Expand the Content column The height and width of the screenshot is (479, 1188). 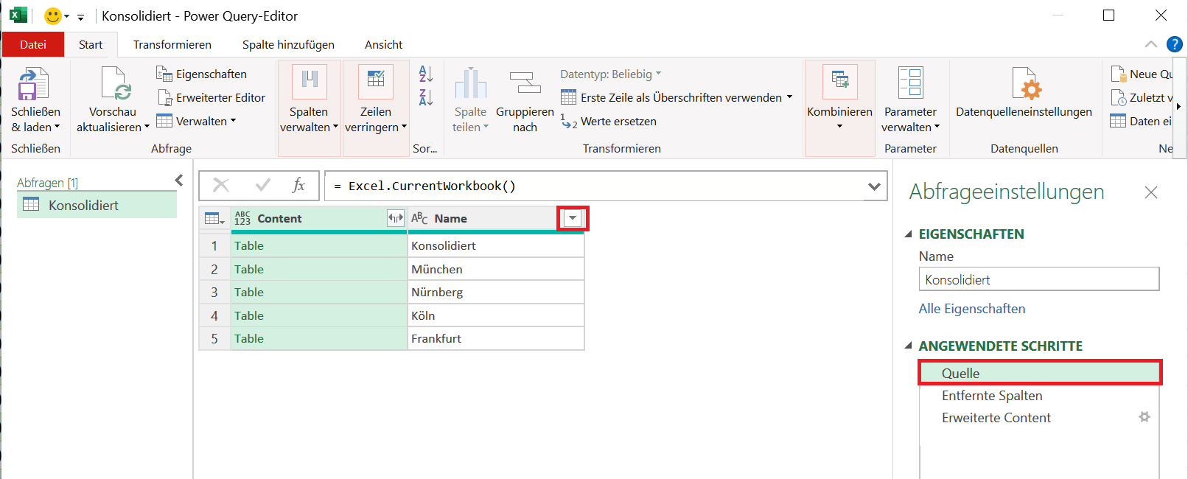pos(396,218)
